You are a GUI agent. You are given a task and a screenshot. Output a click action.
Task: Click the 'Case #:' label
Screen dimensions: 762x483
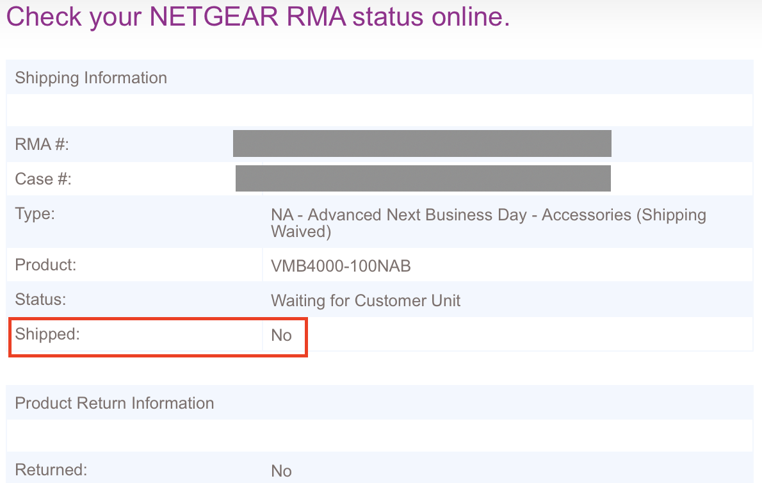44,179
